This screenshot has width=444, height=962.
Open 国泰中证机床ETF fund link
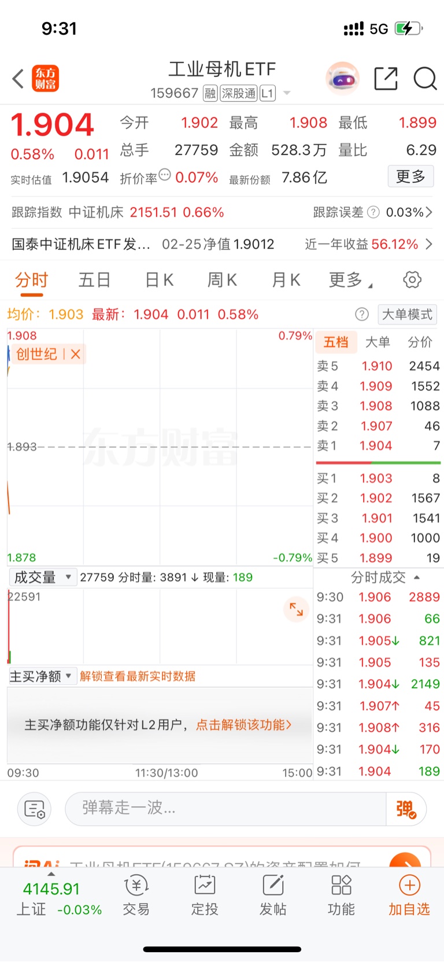[81, 244]
